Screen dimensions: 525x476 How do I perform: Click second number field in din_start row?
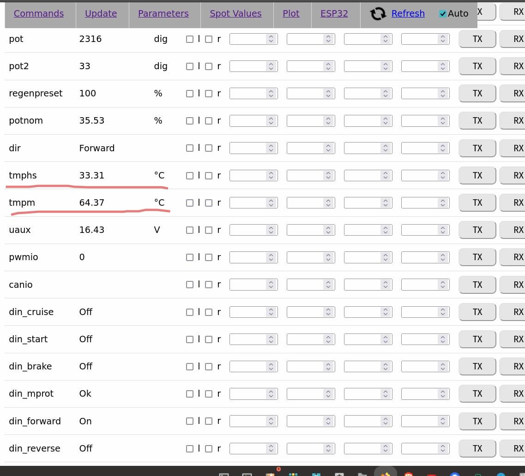point(305,339)
